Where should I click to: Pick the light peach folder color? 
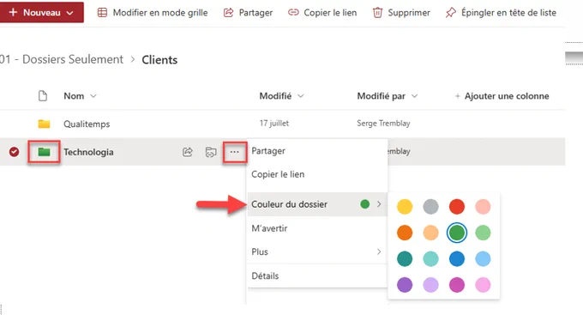(x=430, y=233)
